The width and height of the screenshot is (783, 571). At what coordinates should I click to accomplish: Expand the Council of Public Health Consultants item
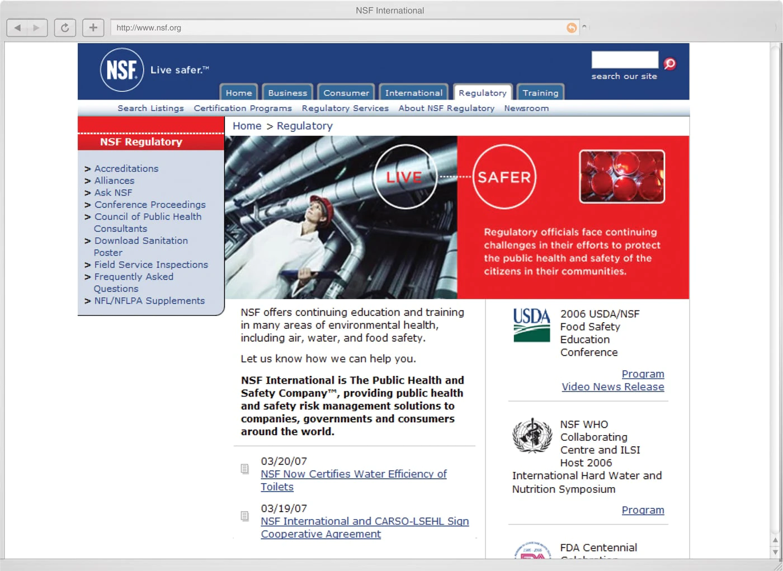(148, 216)
